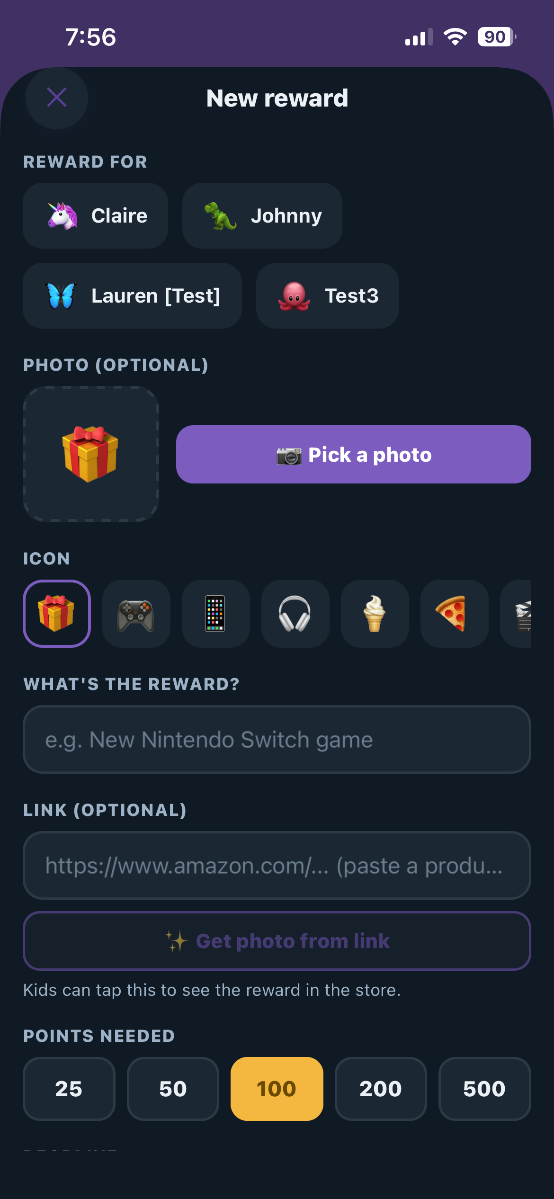The width and height of the screenshot is (554, 1199).
Task: Pick the clapperboard movie icon
Action: pos(516,613)
